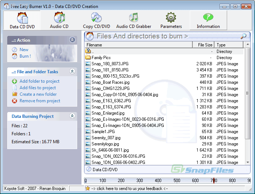255x194 pixels.
Task: Click the send us your feedback link
Action: 130,189
